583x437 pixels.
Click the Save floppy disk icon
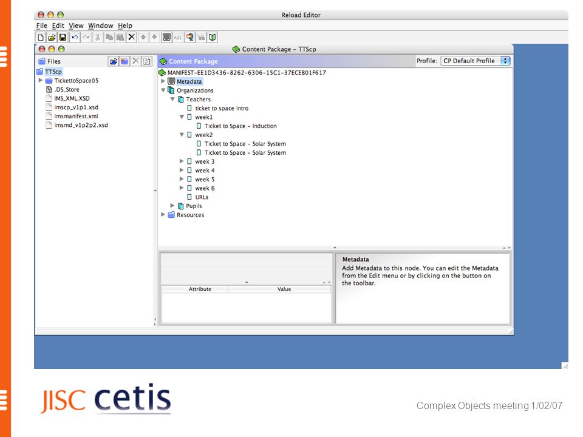[x=63, y=38]
